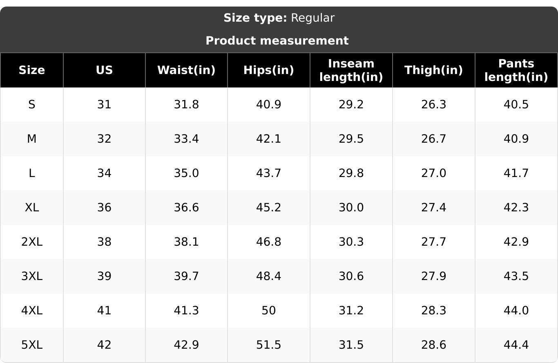Select the S size row label
The width and height of the screenshot is (558, 363).
click(32, 105)
